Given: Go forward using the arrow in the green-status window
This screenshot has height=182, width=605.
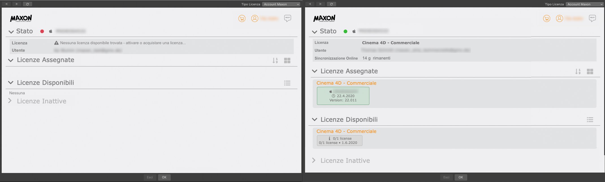Looking at the screenshot, I should [x=320, y=4].
